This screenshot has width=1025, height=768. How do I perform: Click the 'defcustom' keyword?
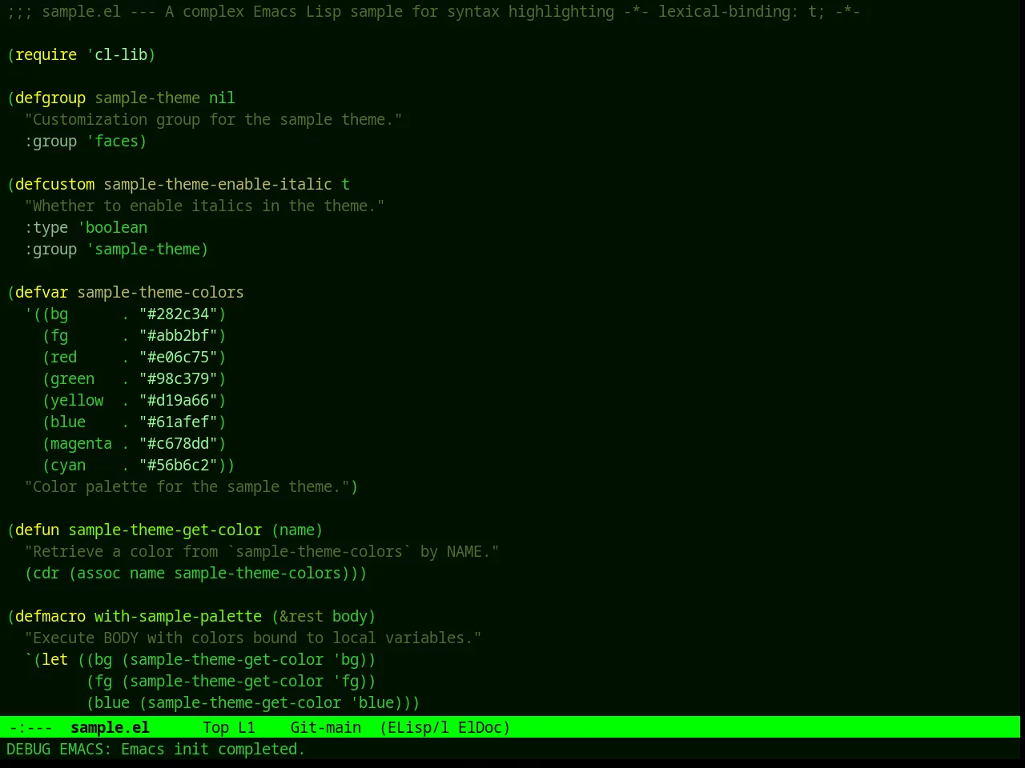click(55, 184)
